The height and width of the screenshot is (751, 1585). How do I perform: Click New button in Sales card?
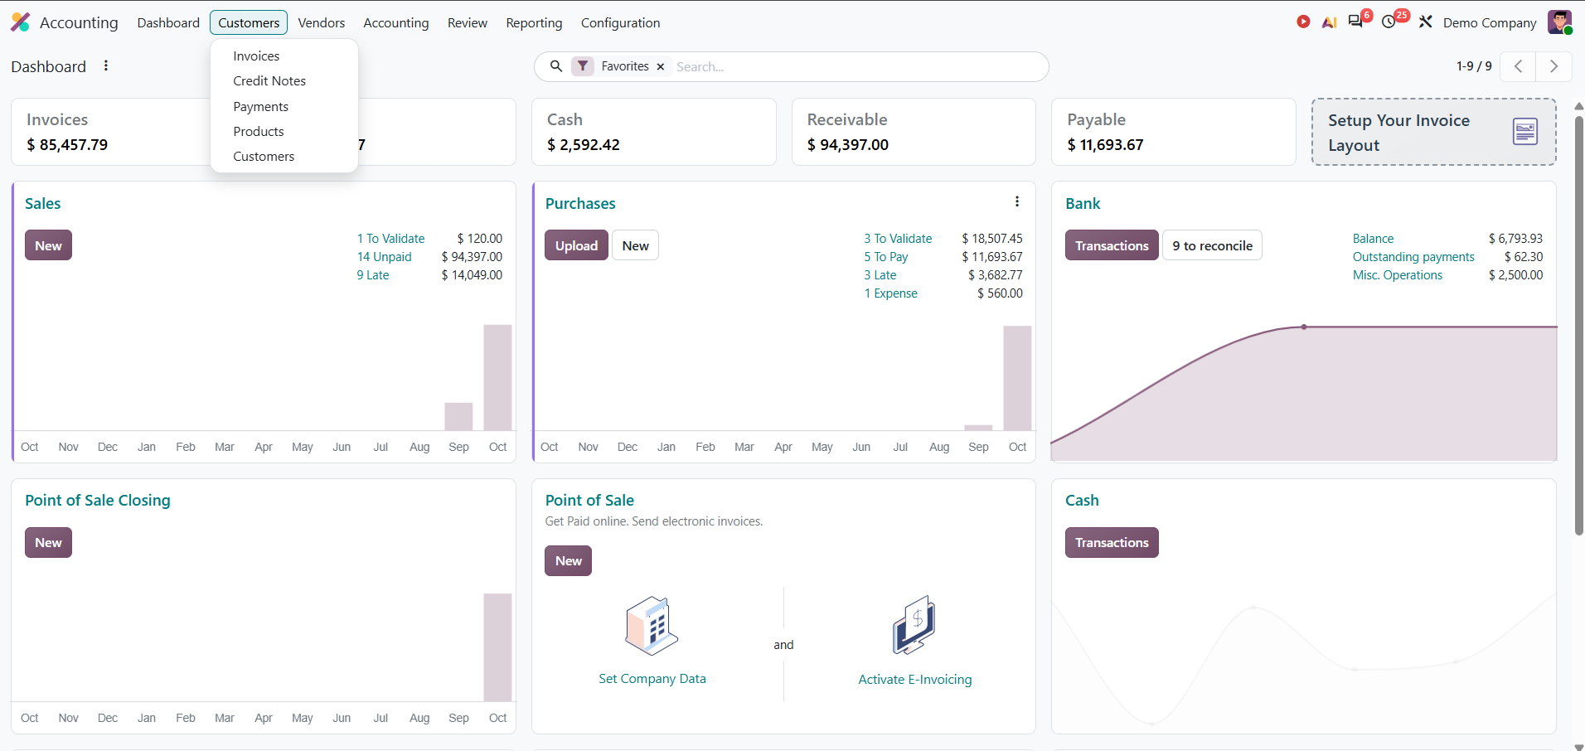point(48,245)
